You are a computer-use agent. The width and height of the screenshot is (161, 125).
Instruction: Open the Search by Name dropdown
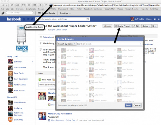pyautogui.click(x=67, y=44)
